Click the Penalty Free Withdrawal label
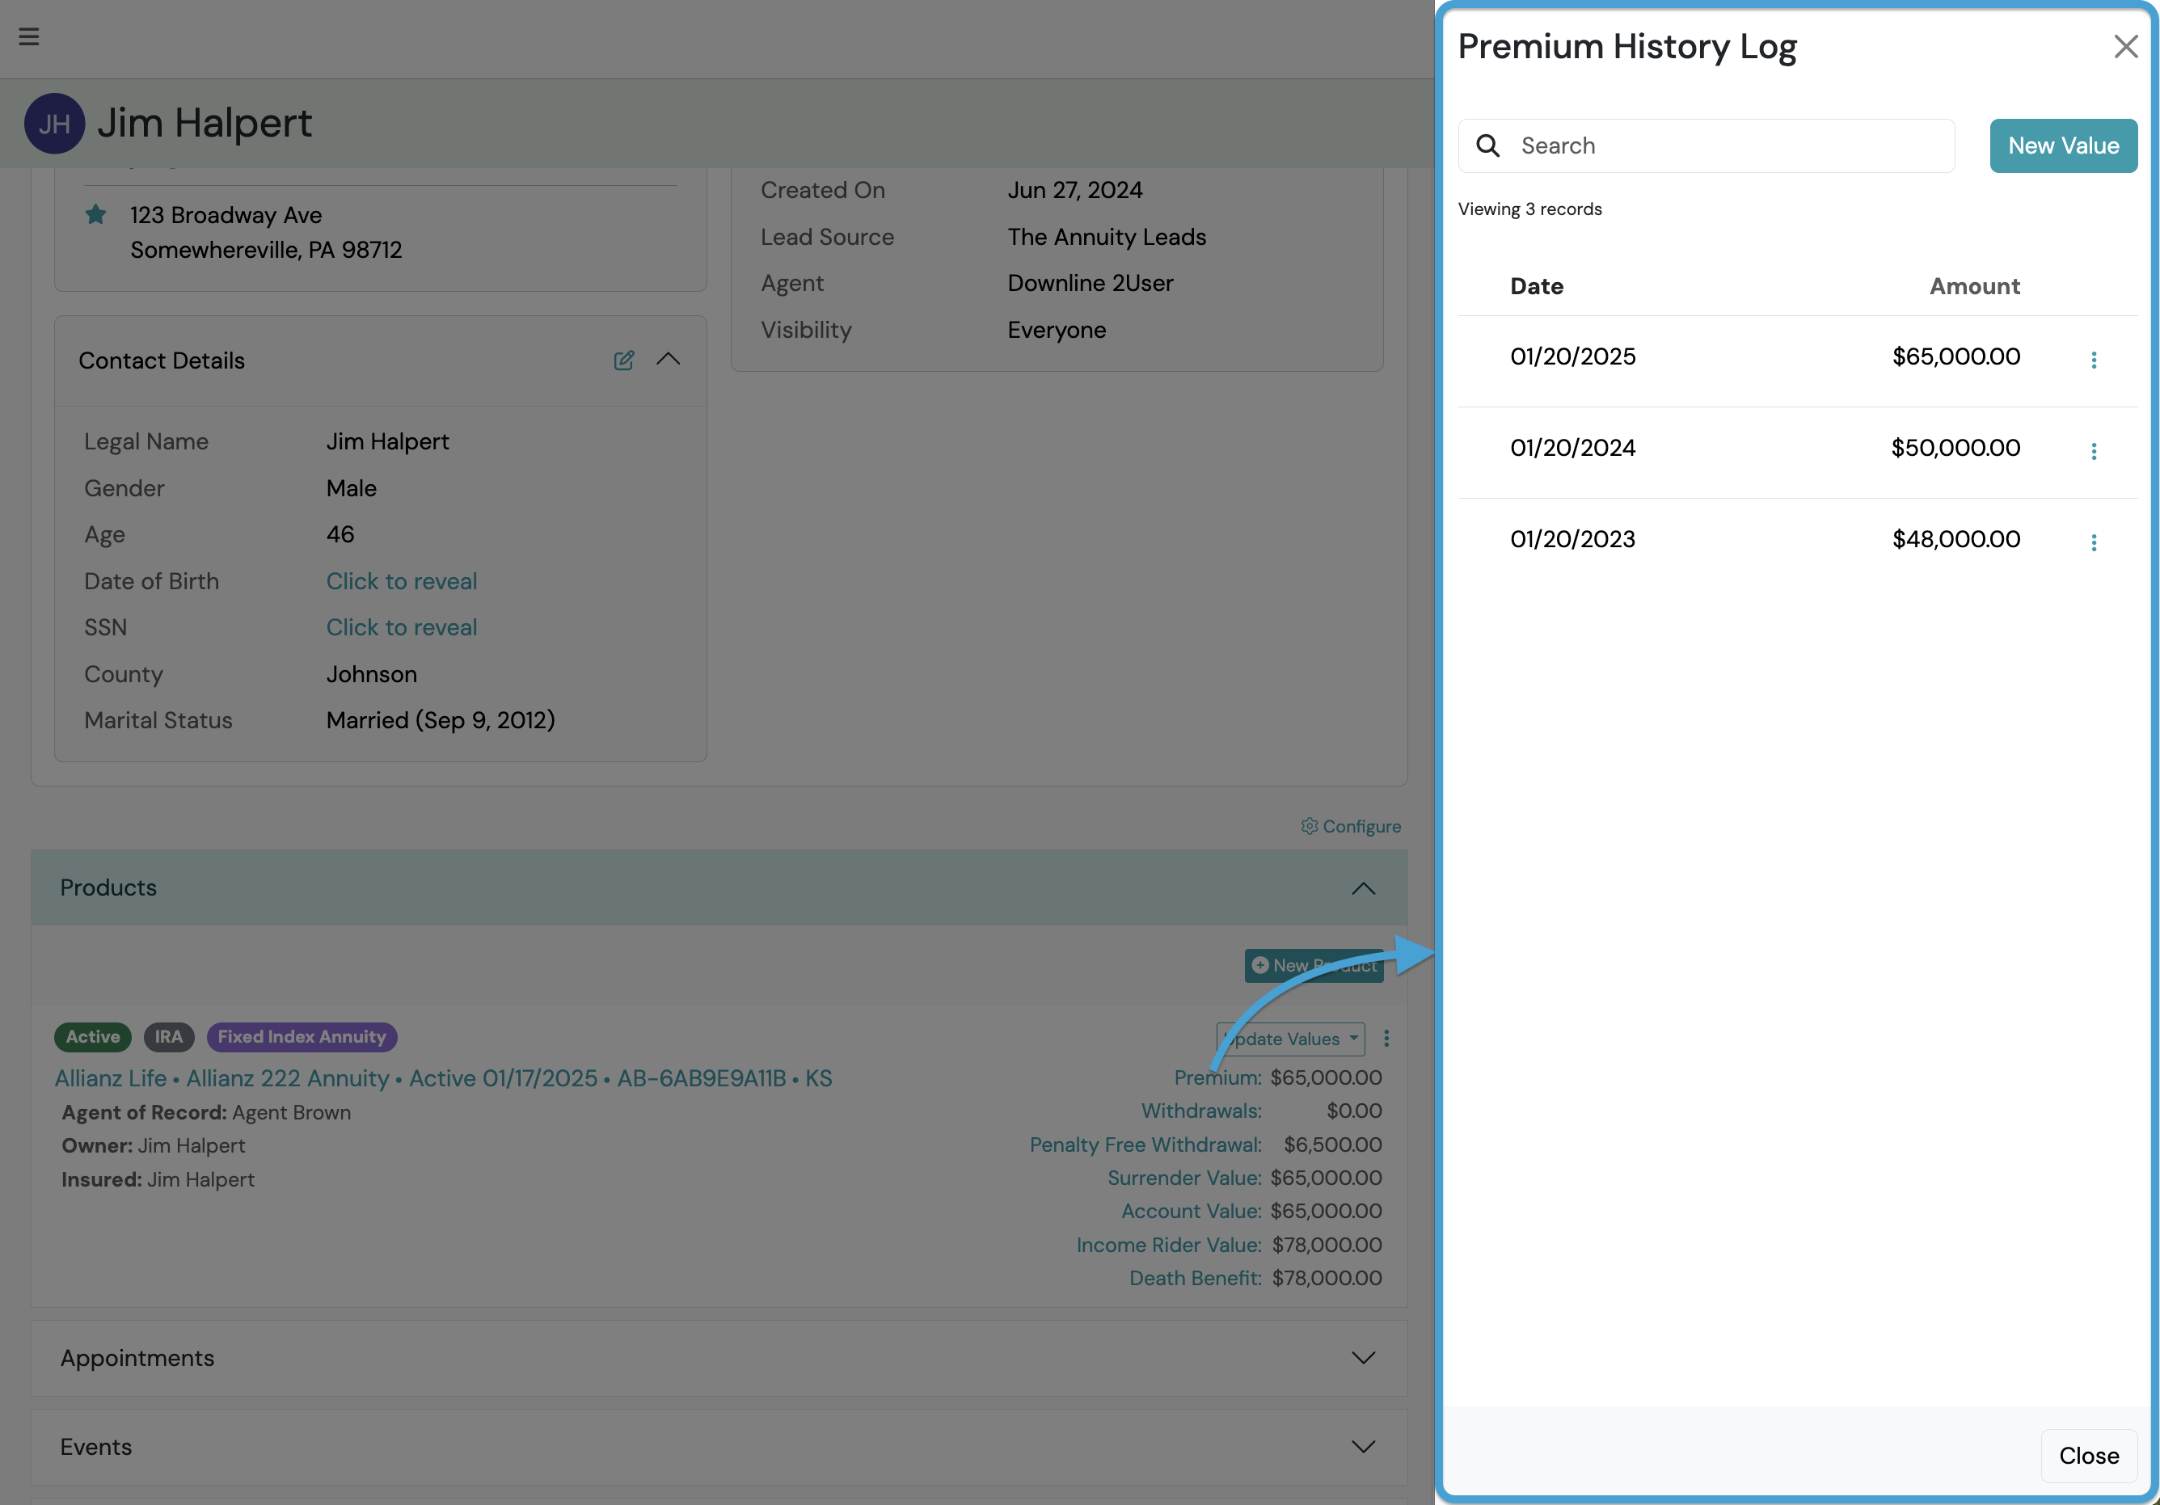The width and height of the screenshot is (2160, 1505). tap(1145, 1145)
